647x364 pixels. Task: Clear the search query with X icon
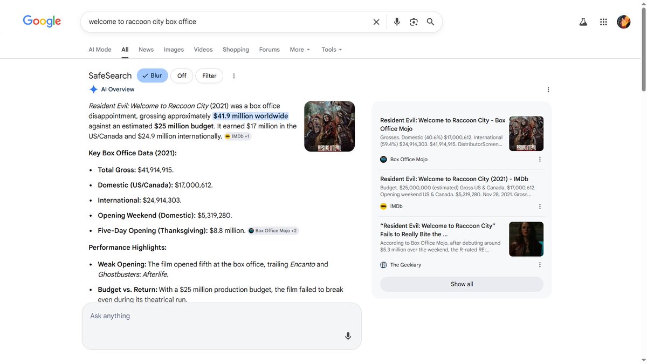click(x=376, y=22)
